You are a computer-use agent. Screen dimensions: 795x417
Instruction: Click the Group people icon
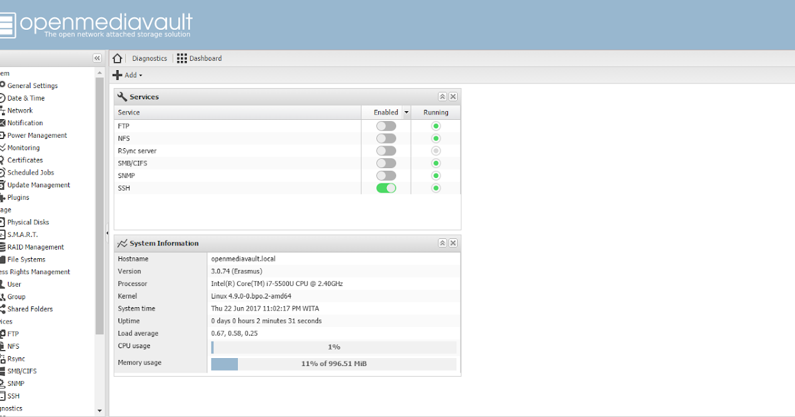(2, 297)
